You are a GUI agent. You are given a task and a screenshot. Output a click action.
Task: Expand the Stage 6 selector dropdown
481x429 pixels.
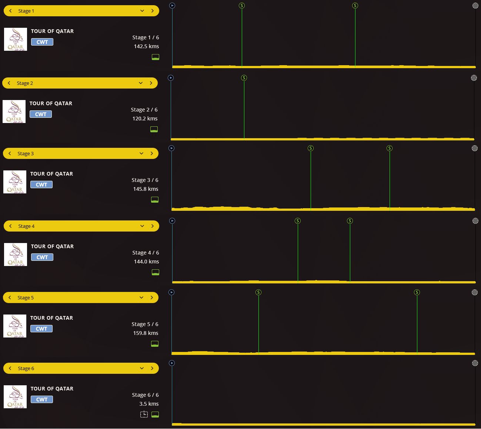pyautogui.click(x=142, y=368)
